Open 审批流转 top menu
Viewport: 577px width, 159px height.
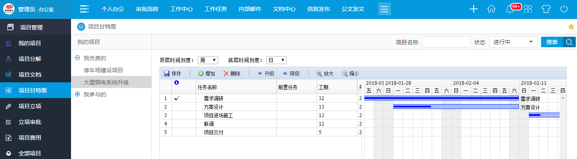point(147,9)
